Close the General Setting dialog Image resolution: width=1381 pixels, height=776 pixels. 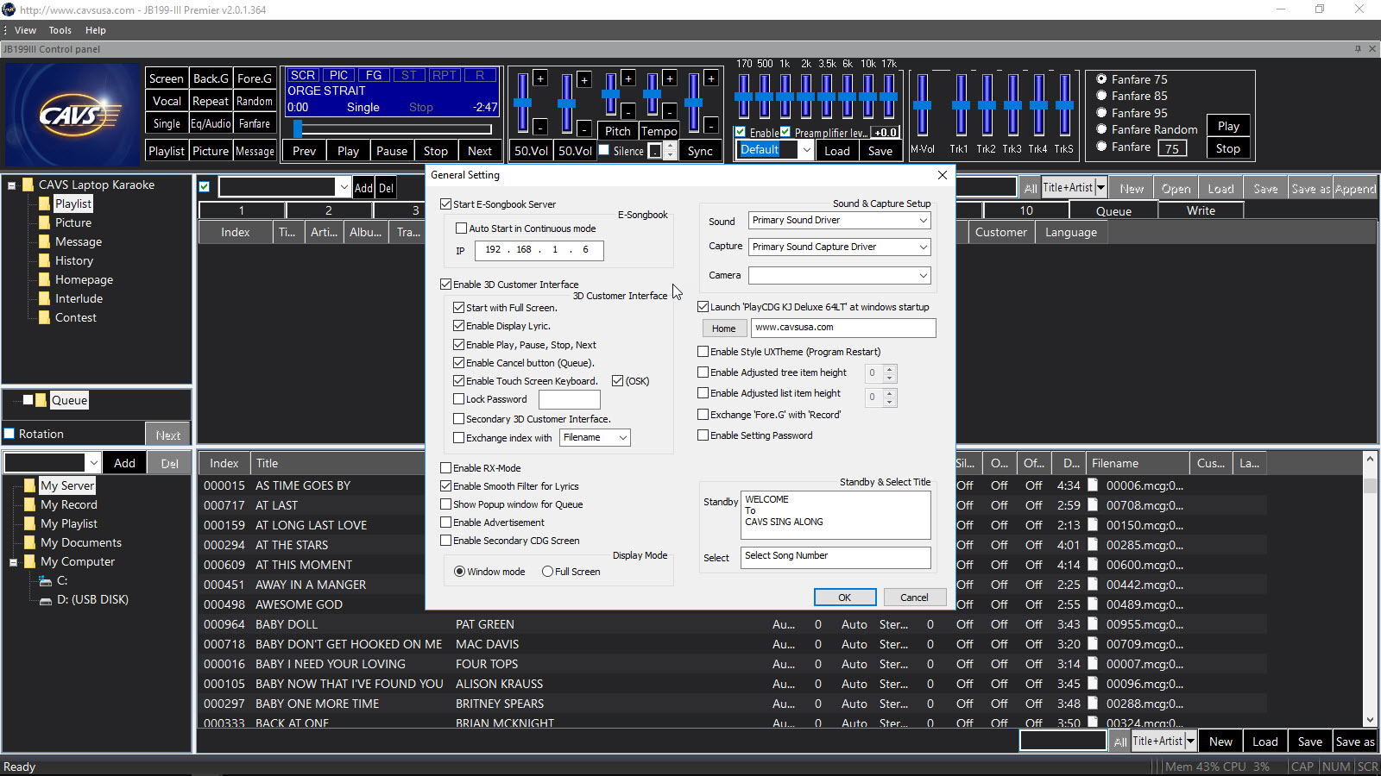pos(943,175)
